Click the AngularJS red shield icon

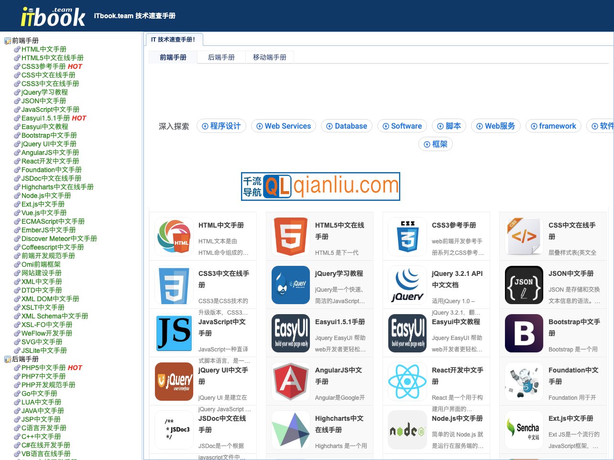click(x=290, y=381)
